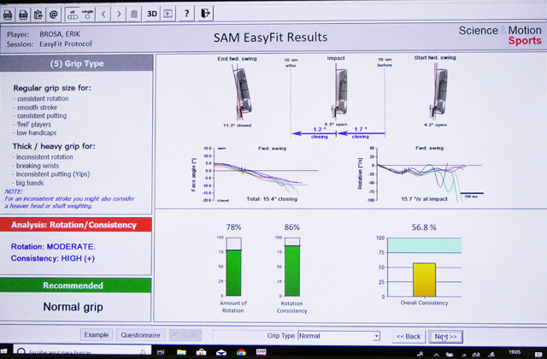Click the Rotation Consistency green bar

point(292,271)
